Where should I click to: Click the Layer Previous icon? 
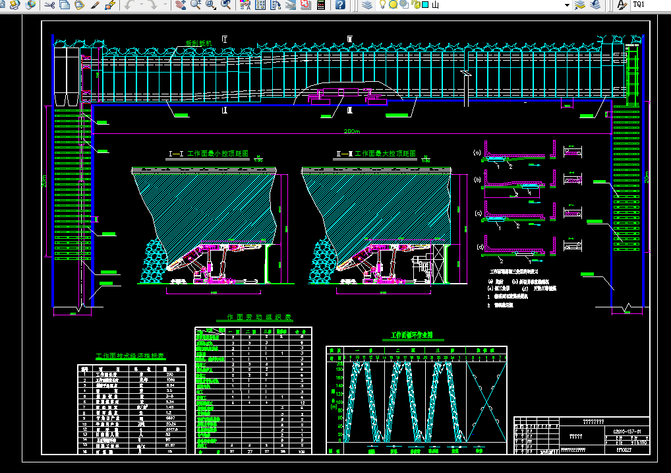595,5
